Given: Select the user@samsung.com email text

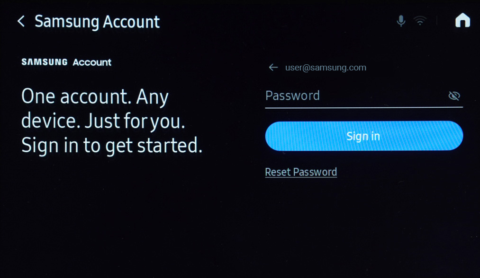Looking at the screenshot, I should (326, 68).
